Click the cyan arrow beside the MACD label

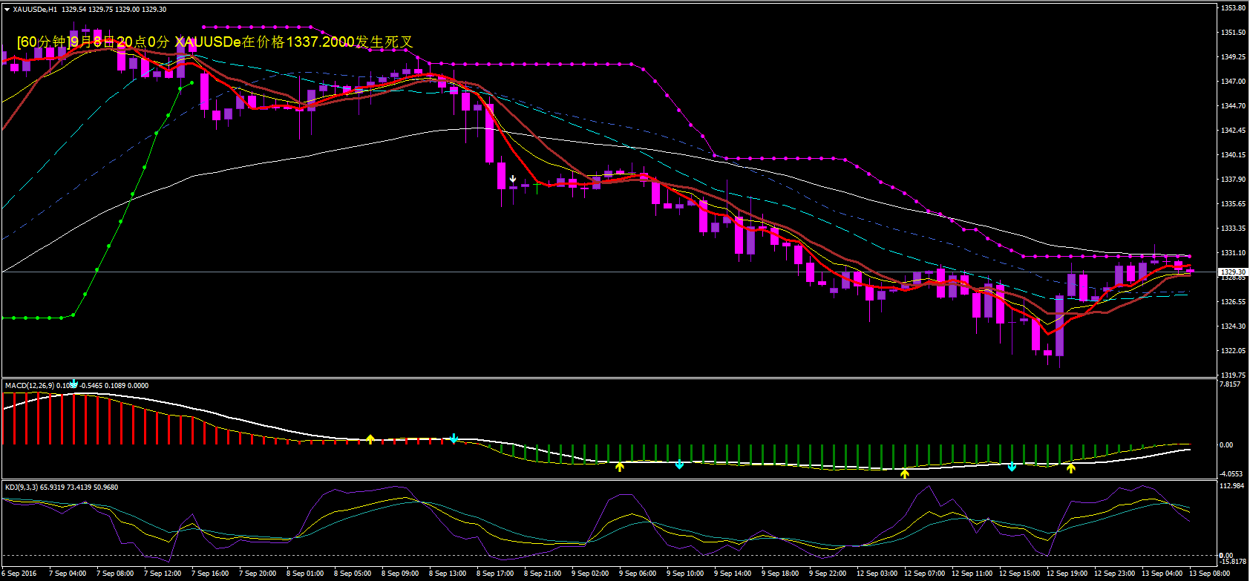tap(73, 384)
